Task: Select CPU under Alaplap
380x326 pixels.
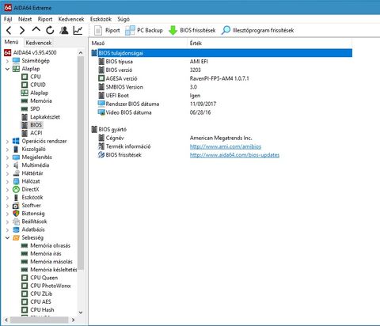Action: coord(31,77)
